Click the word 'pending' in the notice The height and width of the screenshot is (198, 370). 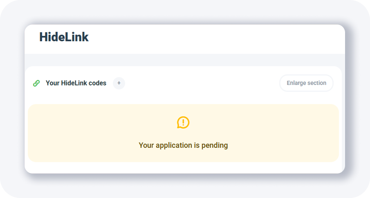[214, 145]
